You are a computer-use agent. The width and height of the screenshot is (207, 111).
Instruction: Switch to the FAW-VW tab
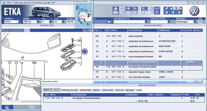tap(119, 90)
